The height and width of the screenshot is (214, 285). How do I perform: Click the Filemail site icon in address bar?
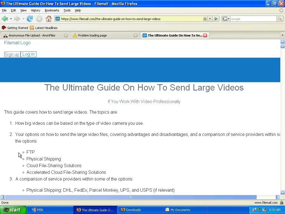pyautogui.click(x=58, y=19)
